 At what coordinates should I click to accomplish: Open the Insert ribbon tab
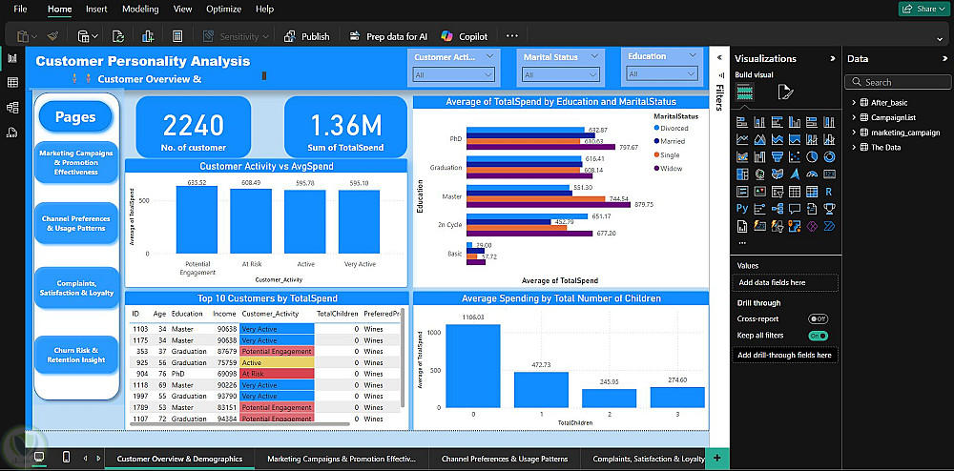click(x=96, y=10)
